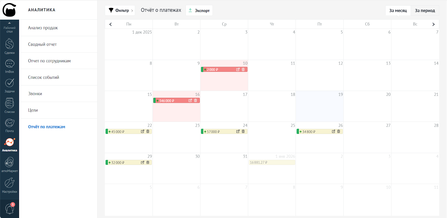The height and width of the screenshot is (218, 447).
Task: Go to previous month with left arrow
Action: pyautogui.click(x=111, y=24)
